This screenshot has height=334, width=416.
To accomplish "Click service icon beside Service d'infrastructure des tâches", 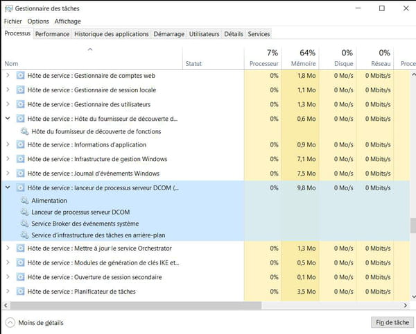I will click(25, 235).
